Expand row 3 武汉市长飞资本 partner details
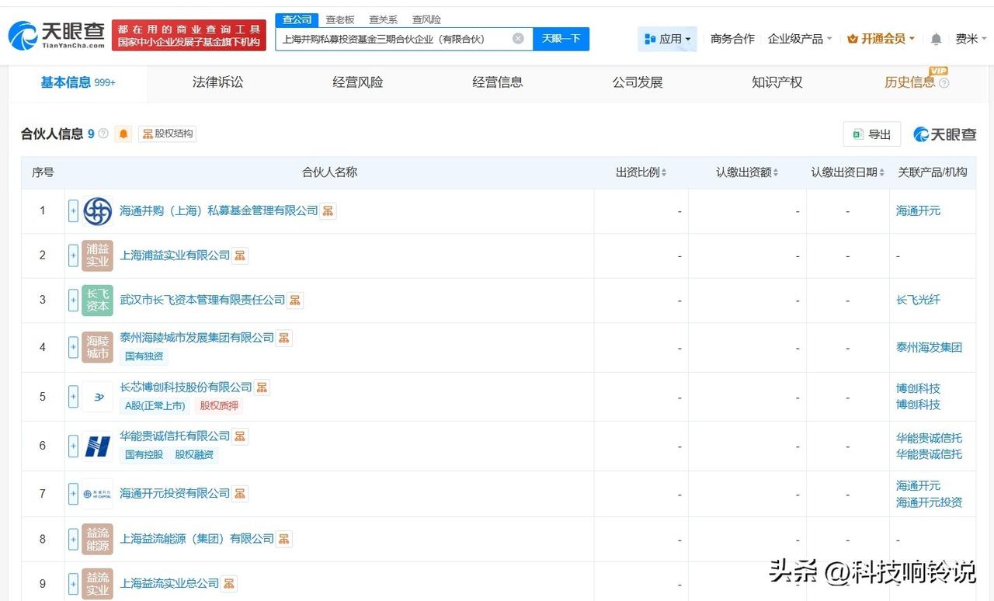 pos(74,300)
